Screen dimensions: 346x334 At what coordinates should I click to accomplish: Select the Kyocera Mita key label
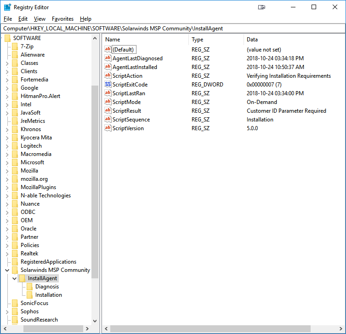(36, 138)
